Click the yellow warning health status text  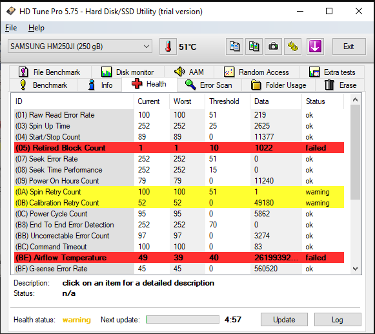(77, 320)
